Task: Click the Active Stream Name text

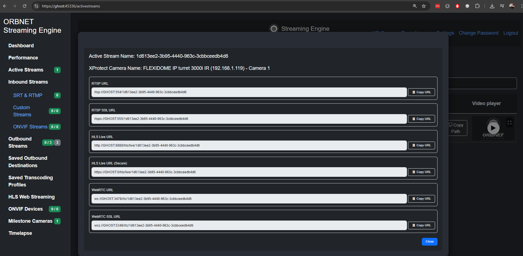Action: pos(159,56)
